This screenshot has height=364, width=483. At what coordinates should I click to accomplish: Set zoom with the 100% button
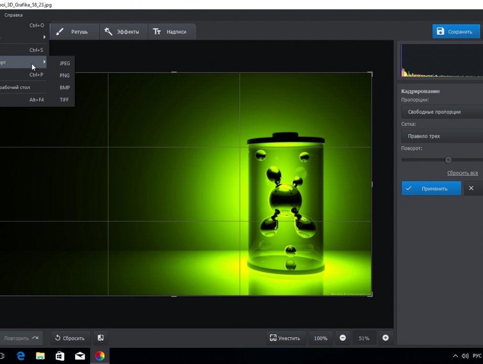click(320, 338)
